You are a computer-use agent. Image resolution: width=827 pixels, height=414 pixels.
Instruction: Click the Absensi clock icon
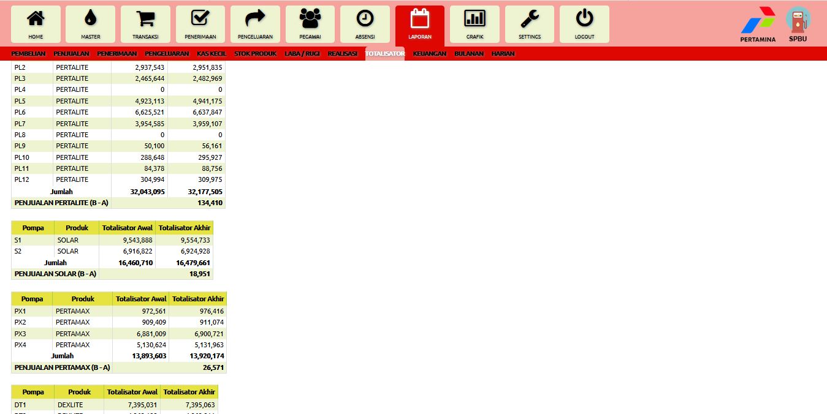(x=365, y=19)
